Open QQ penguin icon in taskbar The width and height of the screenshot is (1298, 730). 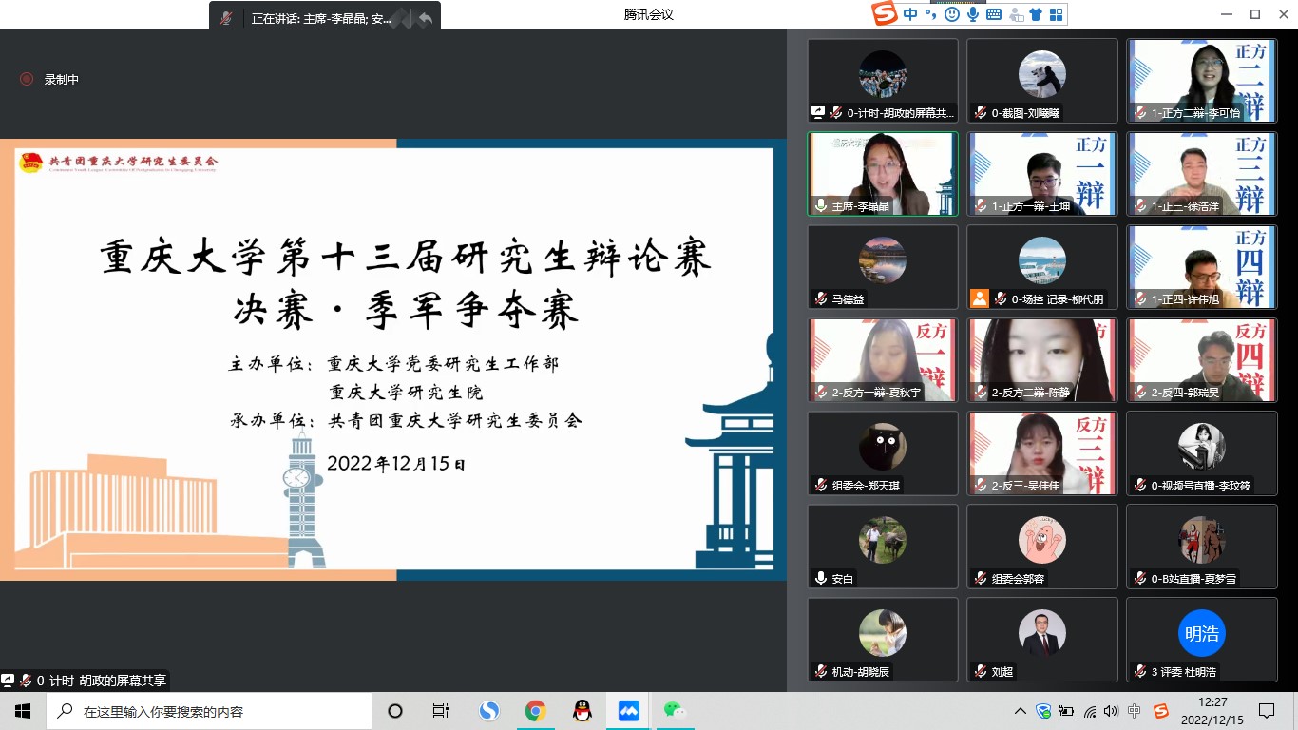(x=582, y=711)
